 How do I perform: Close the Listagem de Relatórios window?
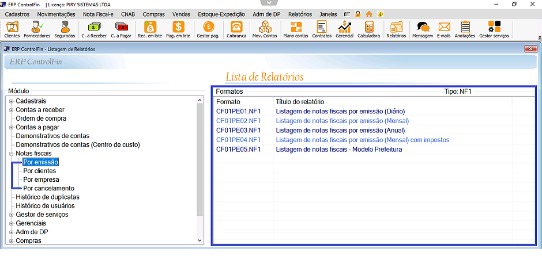pos(530,49)
